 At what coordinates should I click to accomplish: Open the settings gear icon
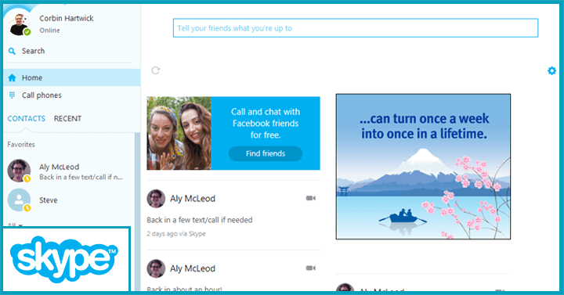pyautogui.click(x=551, y=70)
